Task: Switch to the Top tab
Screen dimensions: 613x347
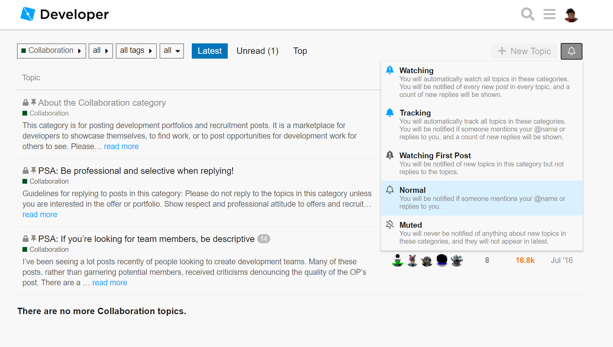Action: [x=300, y=51]
